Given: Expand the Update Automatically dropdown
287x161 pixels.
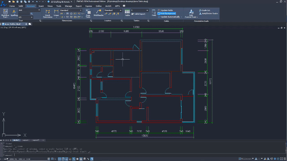Looking at the screenshot, I should [x=182, y=17].
